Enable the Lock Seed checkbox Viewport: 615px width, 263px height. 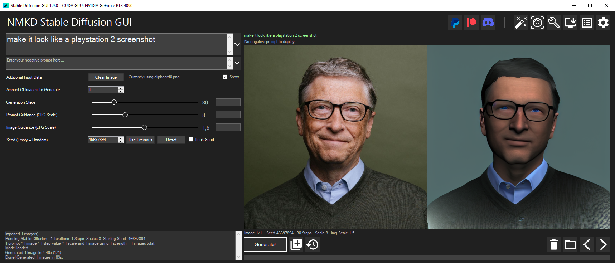click(x=191, y=140)
